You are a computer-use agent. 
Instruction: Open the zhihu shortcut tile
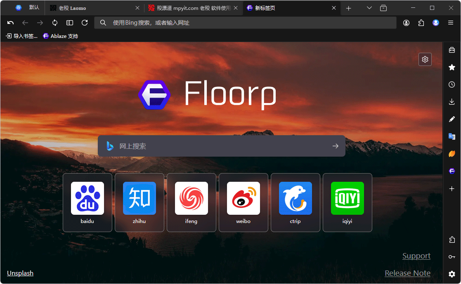pos(139,203)
